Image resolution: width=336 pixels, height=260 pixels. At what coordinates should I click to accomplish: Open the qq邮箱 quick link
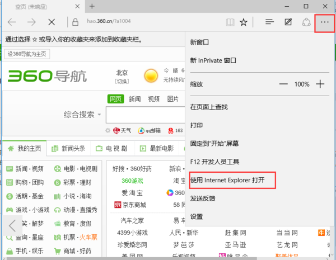coord(149,130)
